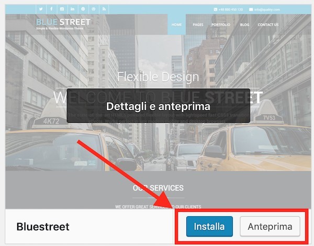This screenshot has width=314, height=246.
Task: Open CONTACT US in navigation
Action: tap(268, 25)
